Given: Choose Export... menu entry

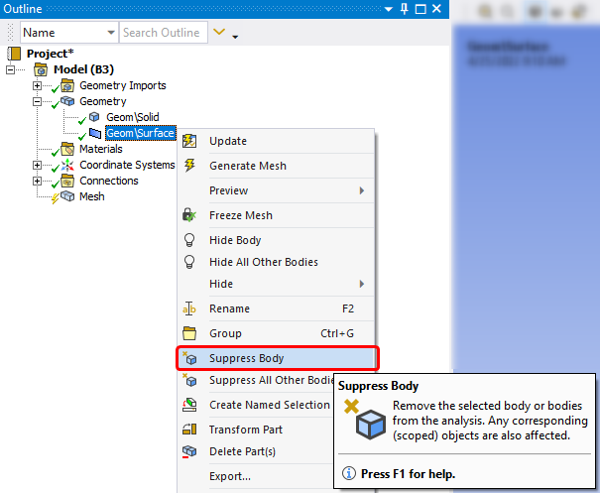Looking at the screenshot, I should pos(230,476).
